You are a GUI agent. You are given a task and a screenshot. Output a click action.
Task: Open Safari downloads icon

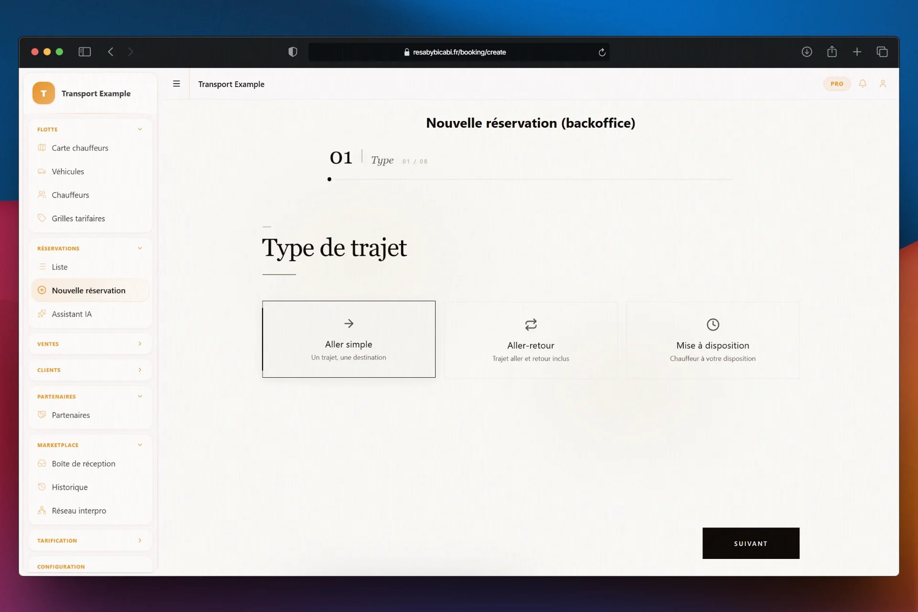pos(807,52)
